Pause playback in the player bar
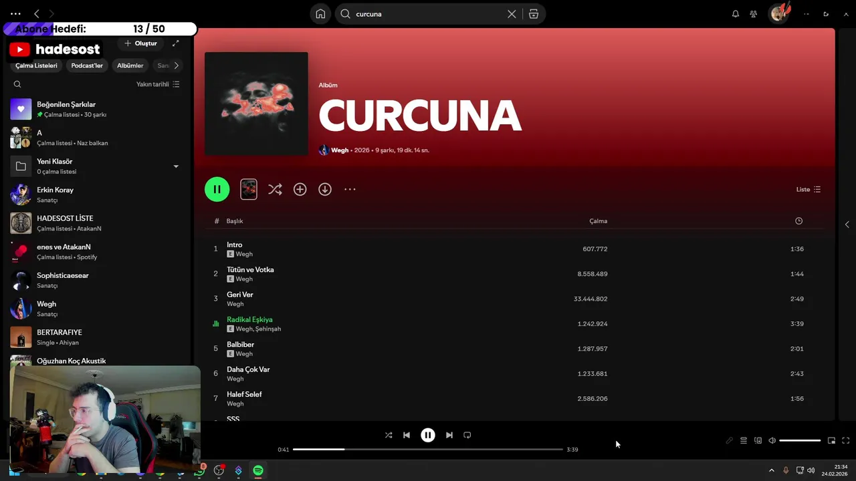856x481 pixels. [x=428, y=435]
